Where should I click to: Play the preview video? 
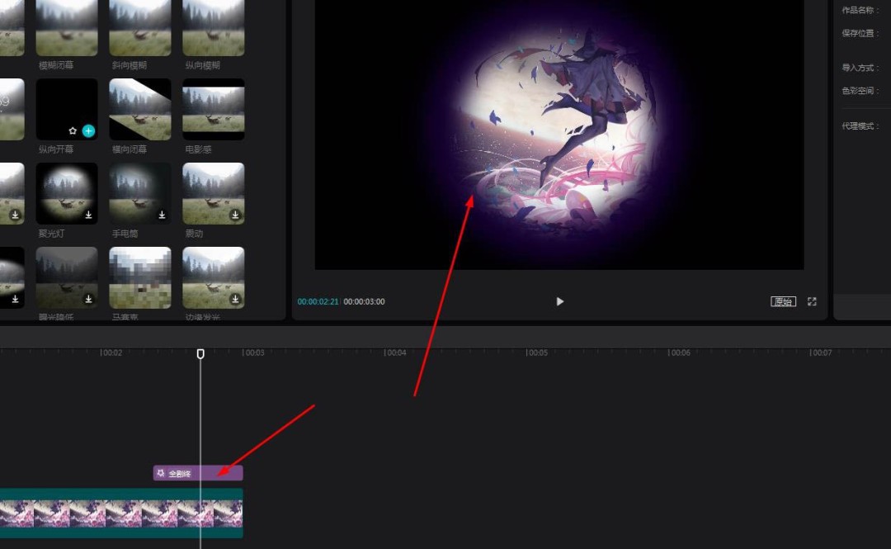pyautogui.click(x=559, y=301)
